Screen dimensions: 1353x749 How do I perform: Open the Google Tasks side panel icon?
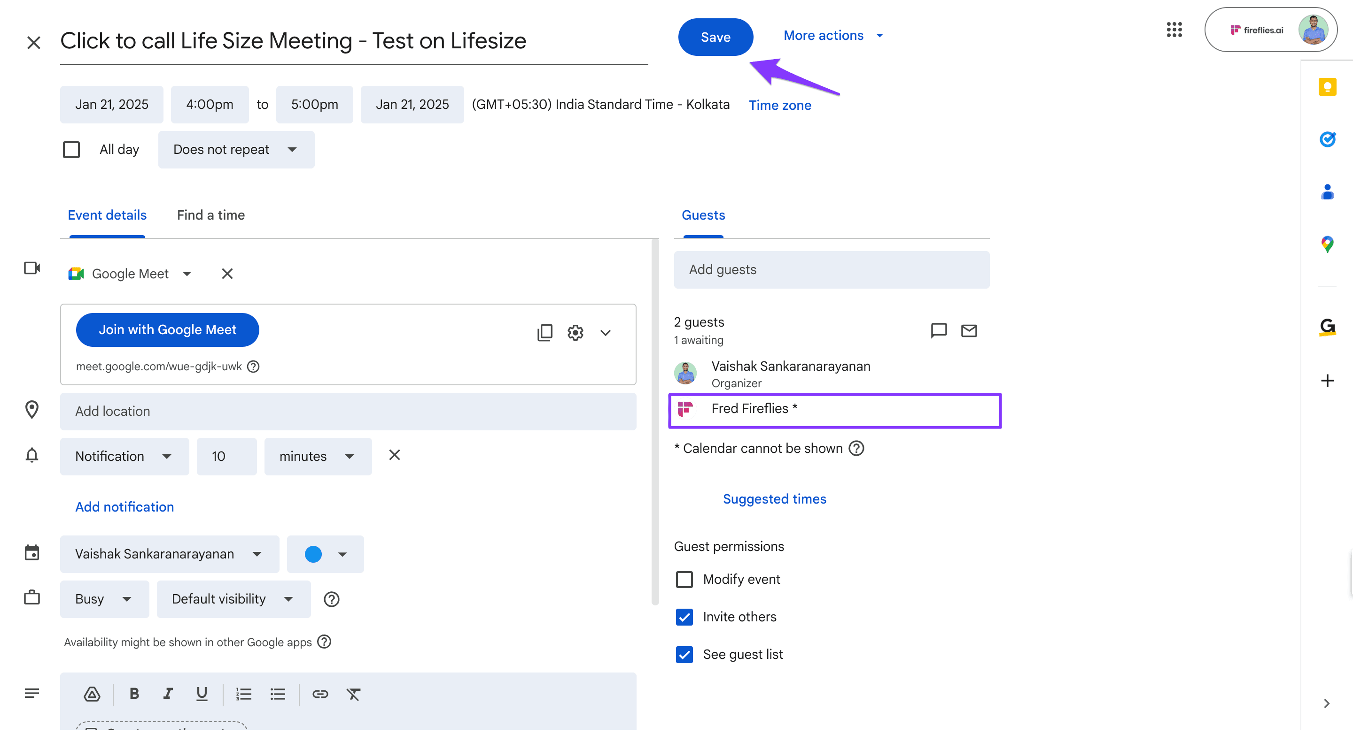(1327, 139)
